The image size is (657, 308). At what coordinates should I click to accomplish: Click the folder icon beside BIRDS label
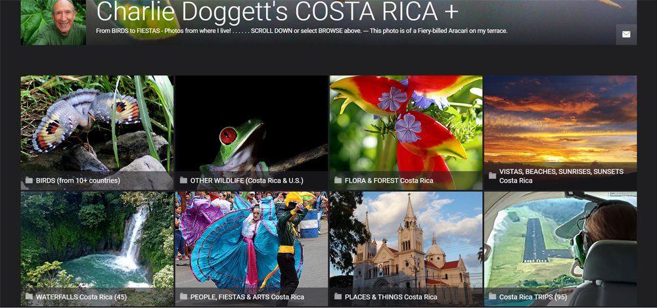(x=29, y=180)
